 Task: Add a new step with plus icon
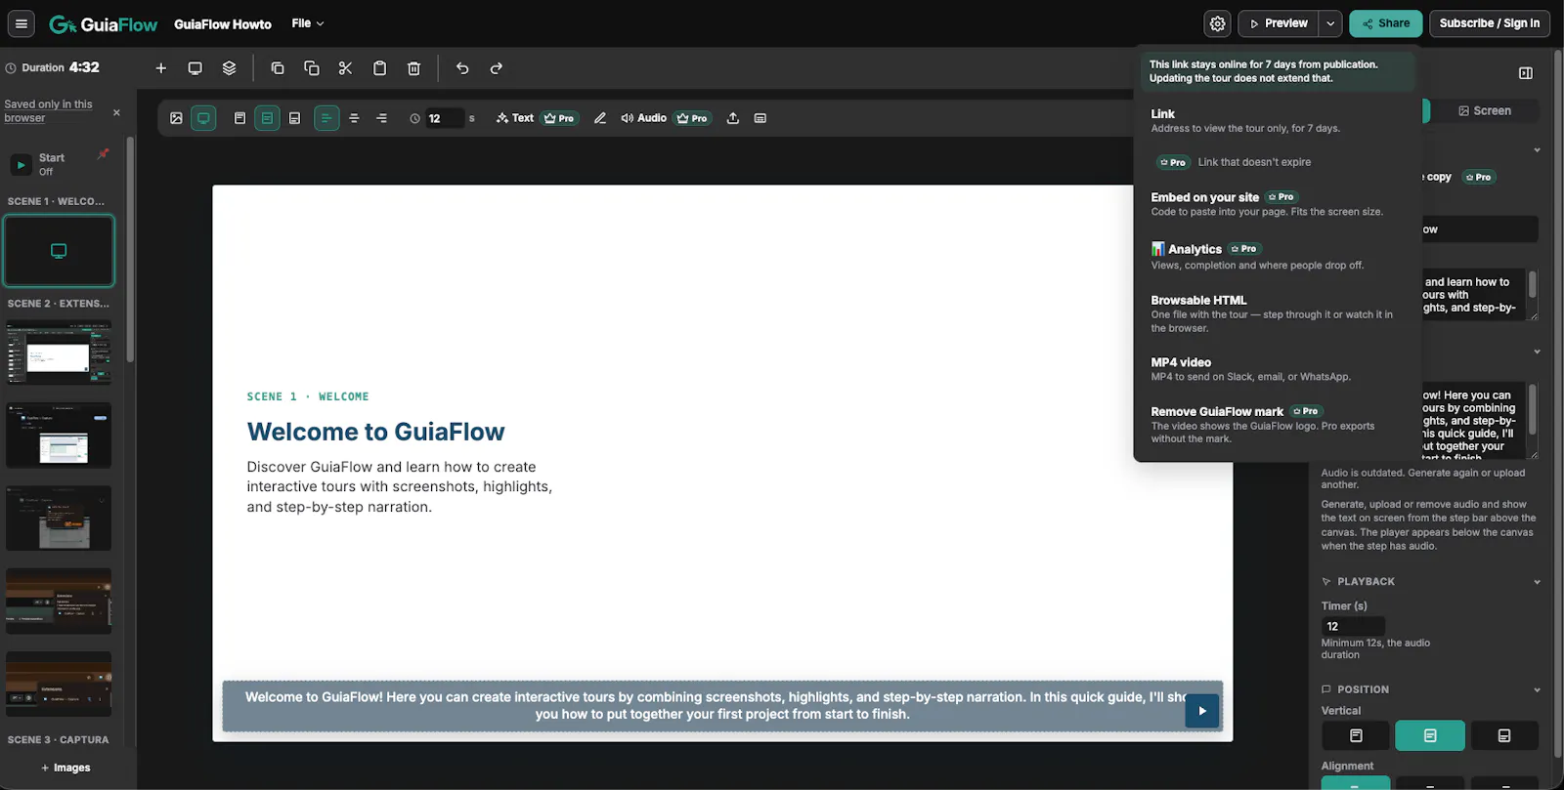[161, 68]
